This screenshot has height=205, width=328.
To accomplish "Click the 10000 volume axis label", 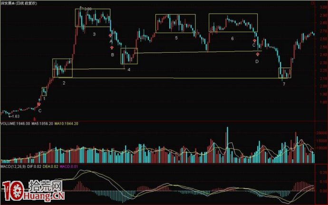I will click(x=322, y=148).
